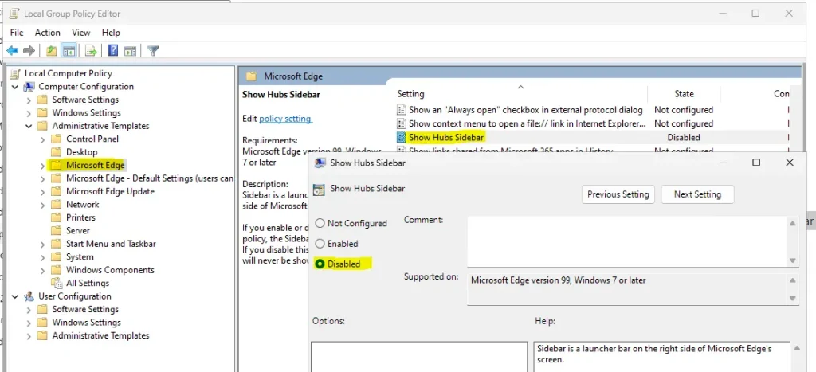Select the Enabled radio button

pos(320,244)
